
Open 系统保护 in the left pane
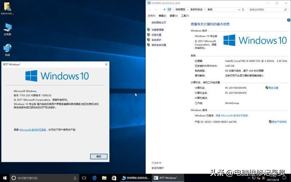tap(156, 40)
